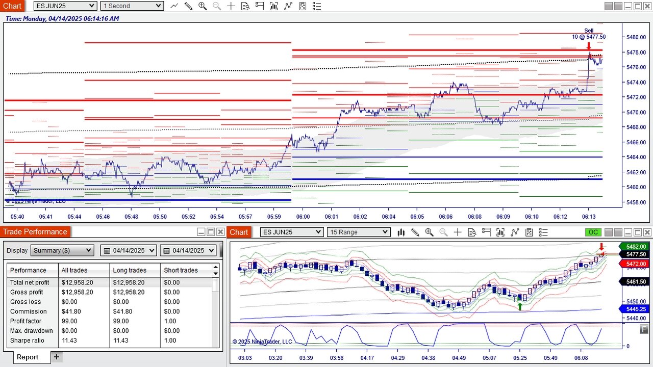This screenshot has height=367, width=653.
Task: Open the end date 04/14/2025 picker
Action: pos(189,250)
